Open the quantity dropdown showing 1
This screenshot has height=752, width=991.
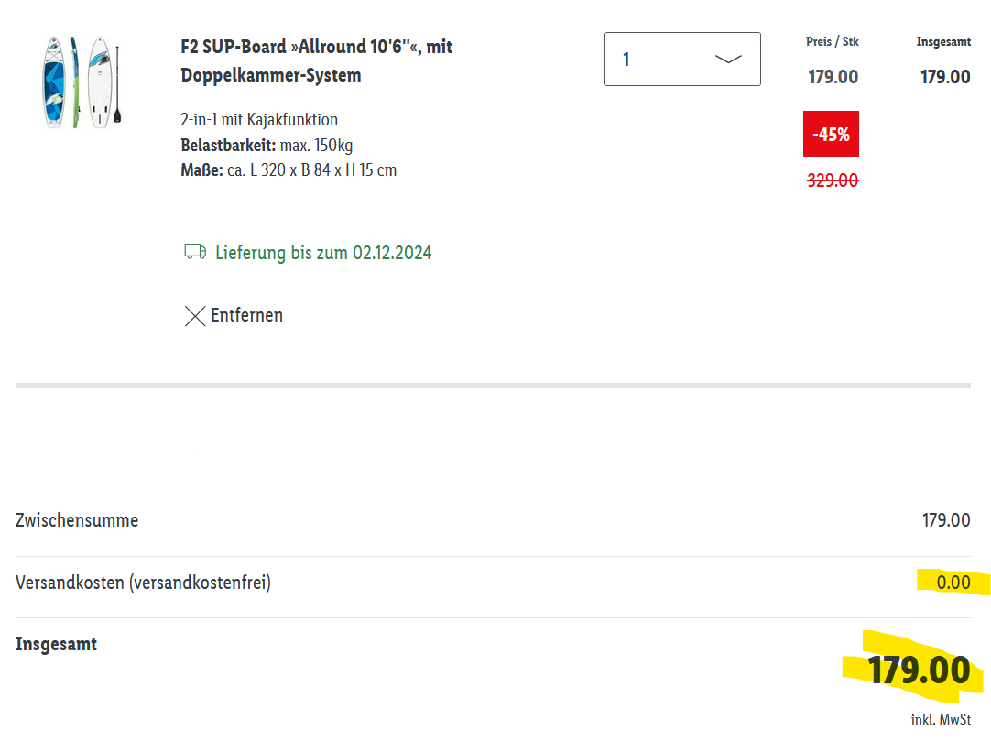pos(681,60)
